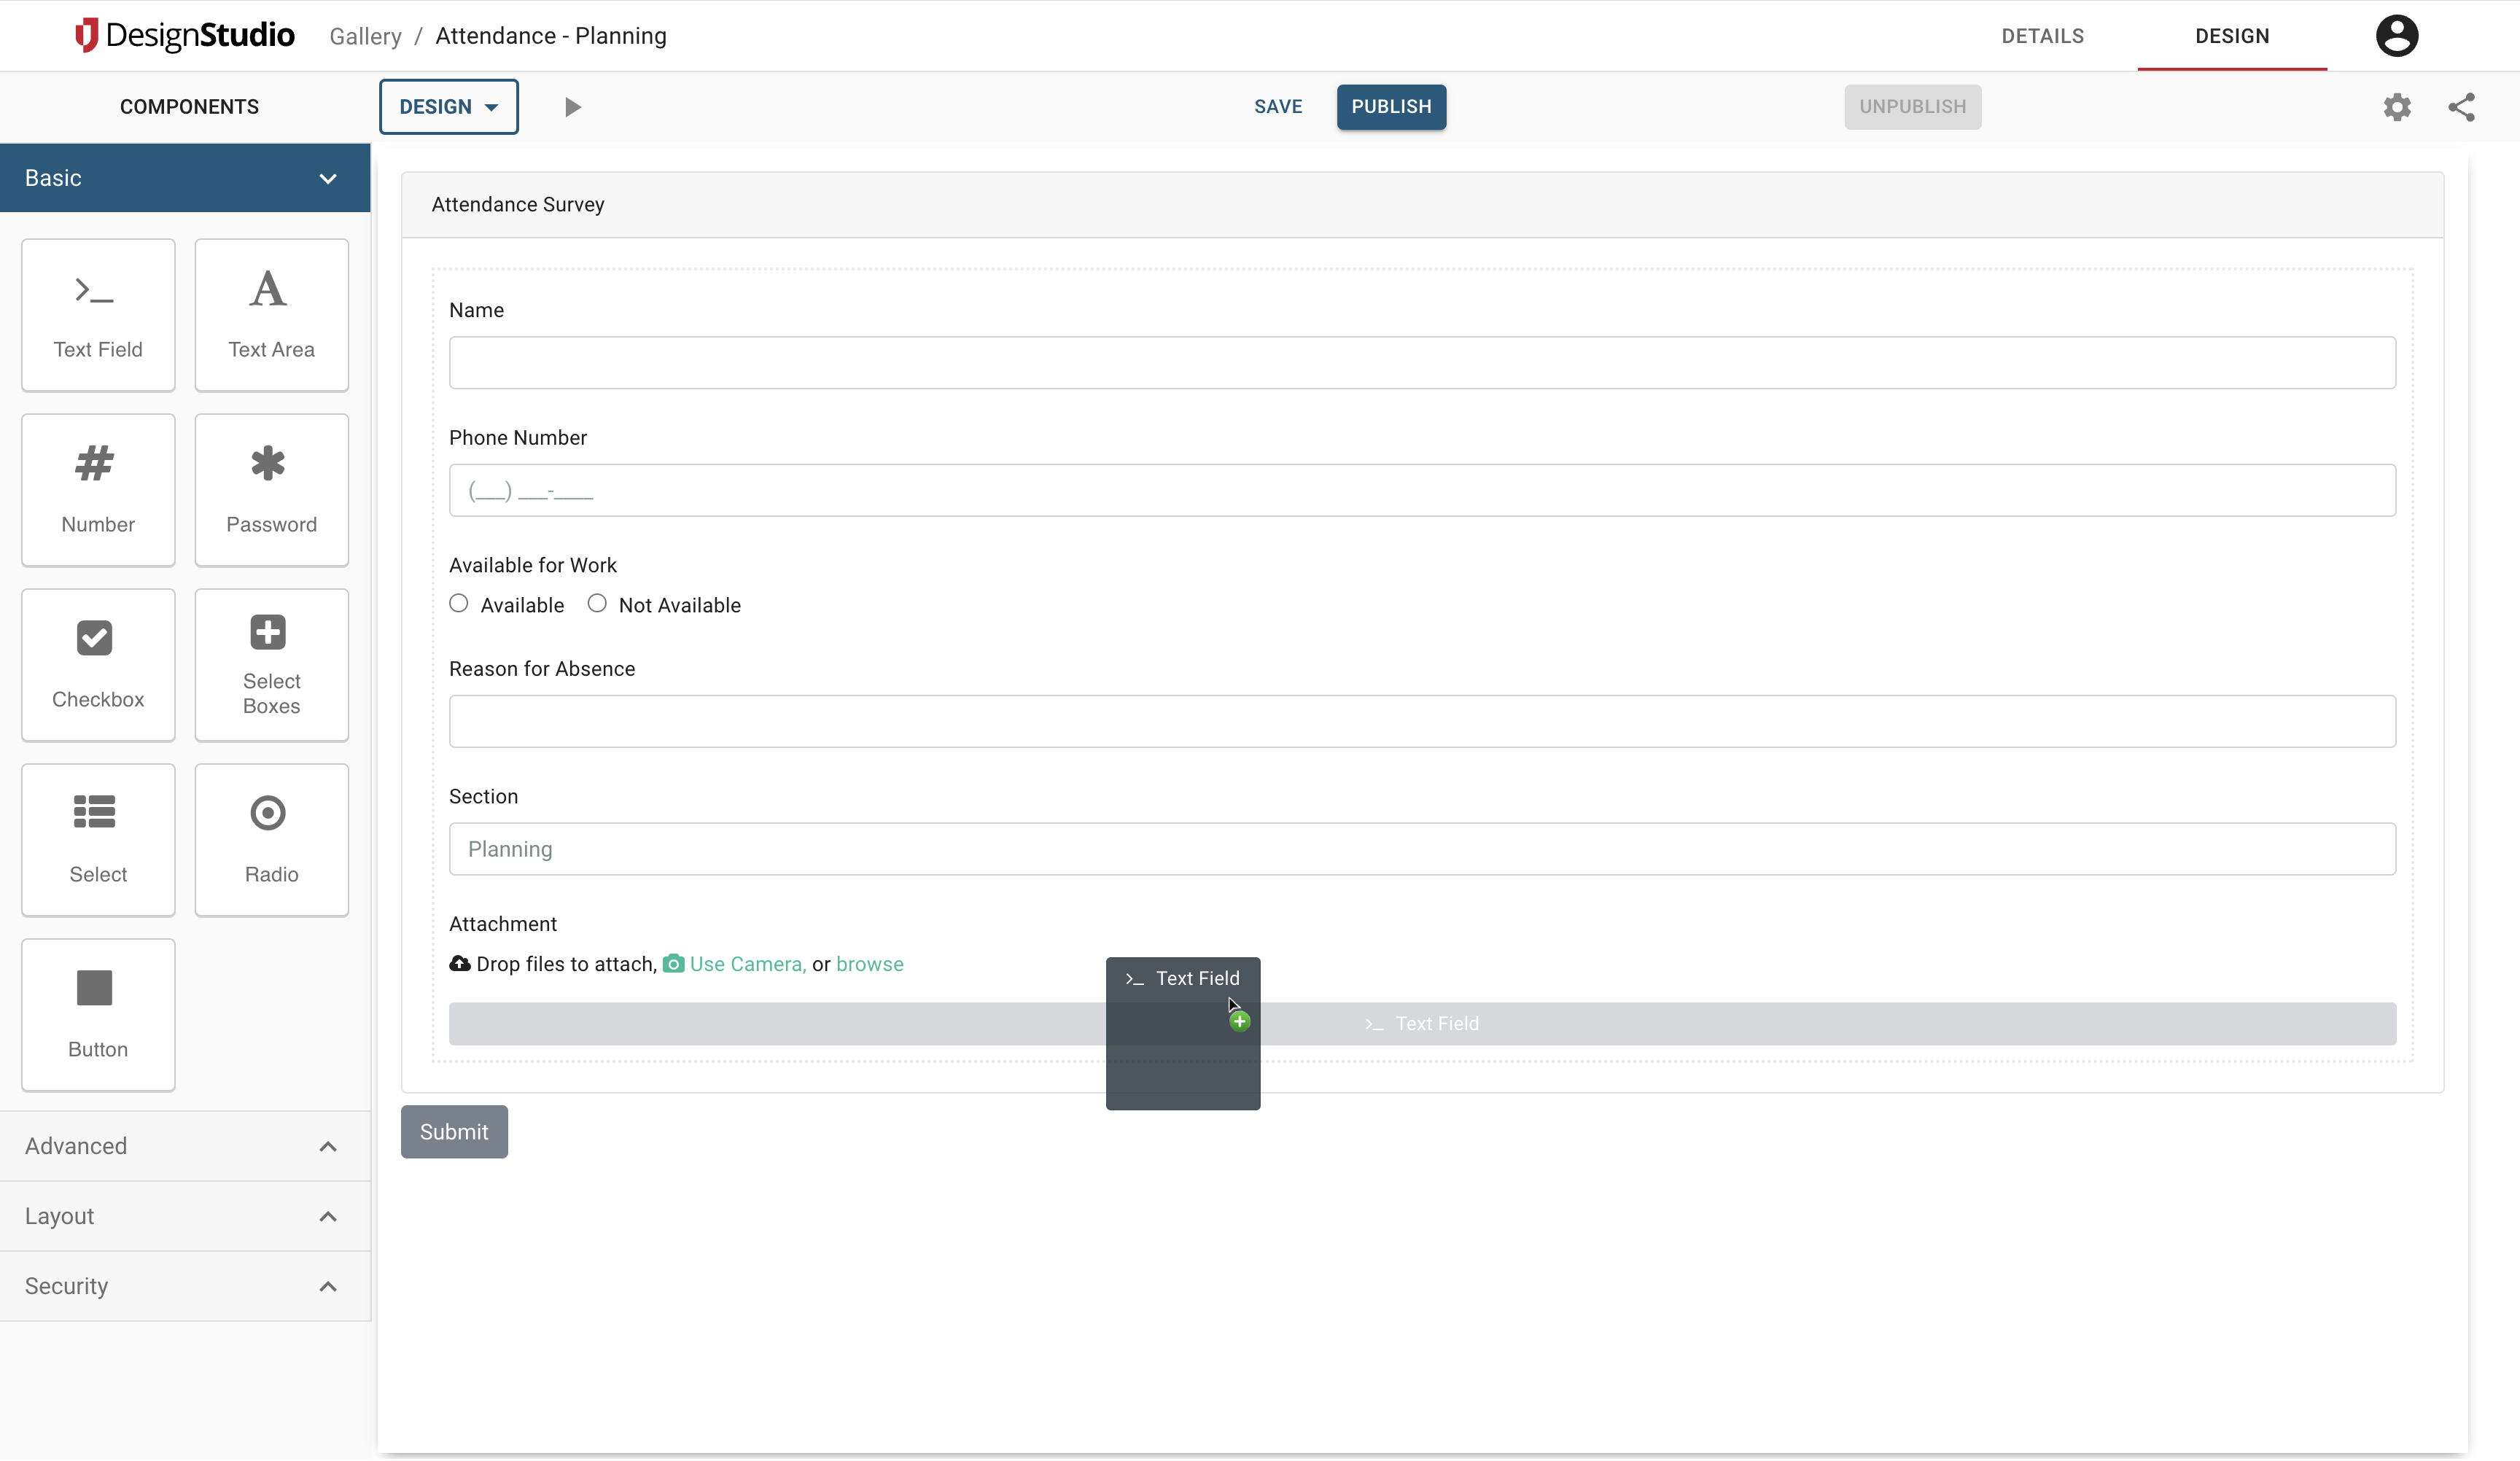Click the Attachment label
This screenshot has width=2520, height=1461.
pos(503,924)
